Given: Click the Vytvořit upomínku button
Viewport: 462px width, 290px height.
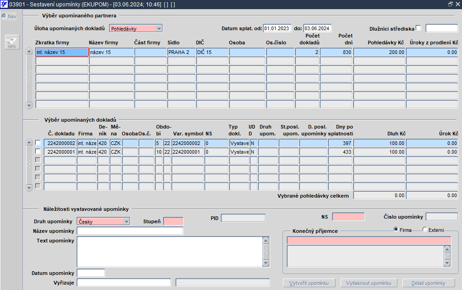Looking at the screenshot, I should point(309,283).
